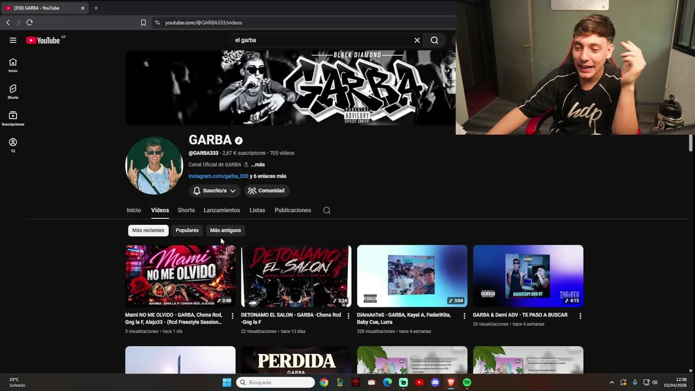Select the Populares filter chip
The height and width of the screenshot is (391, 695).
pos(187,230)
